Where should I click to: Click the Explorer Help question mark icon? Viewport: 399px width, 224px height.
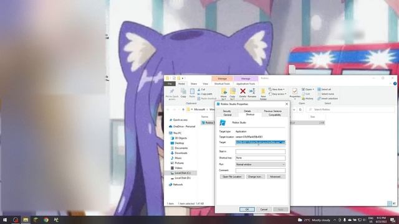pyautogui.click(x=395, y=83)
